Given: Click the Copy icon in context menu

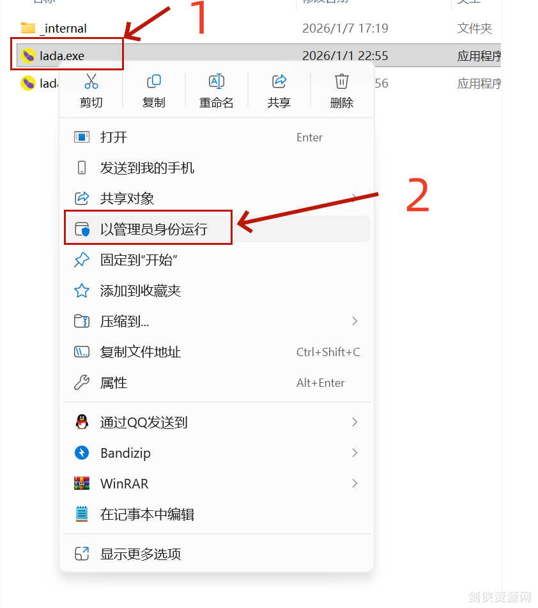Looking at the screenshot, I should 154,81.
